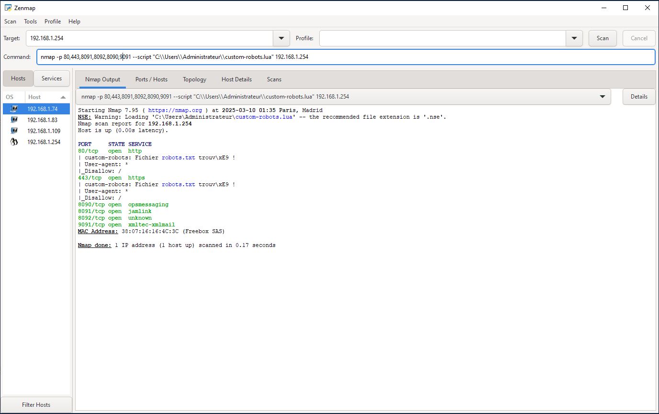Click Linux penguin icon for host 192.168.1.254
Image resolution: width=659 pixels, height=414 pixels.
point(14,142)
